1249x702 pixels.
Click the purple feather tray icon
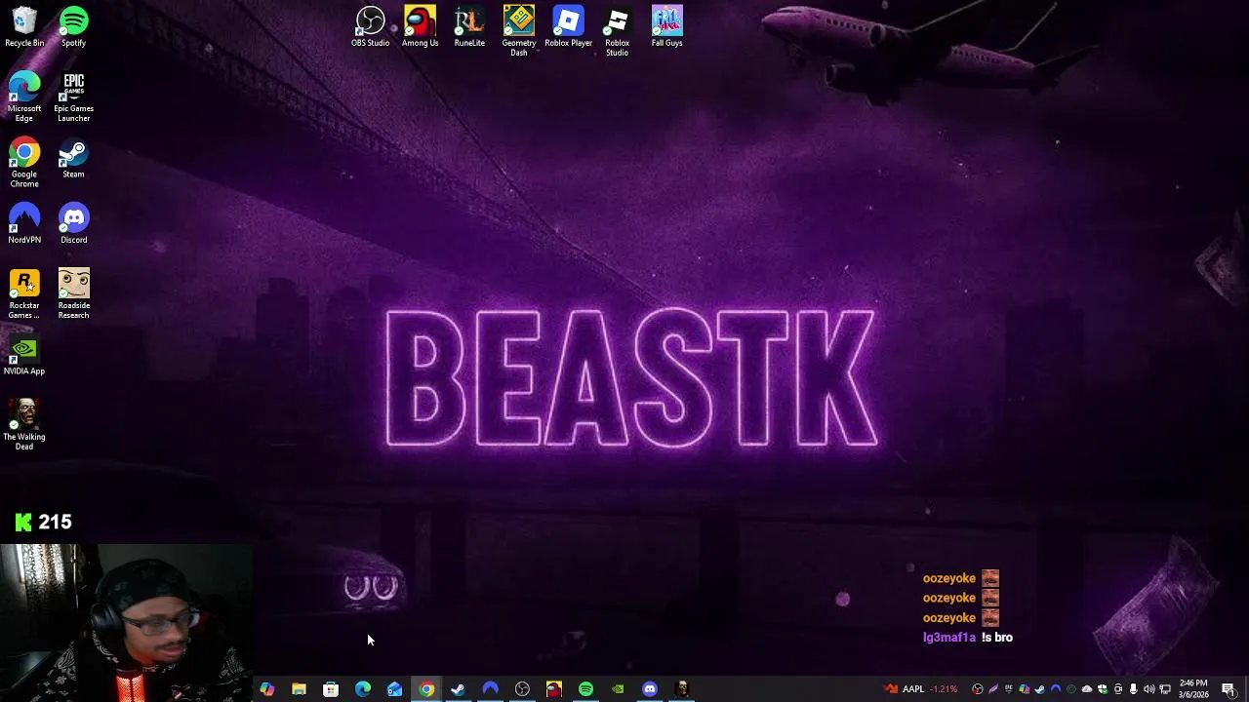coord(993,689)
